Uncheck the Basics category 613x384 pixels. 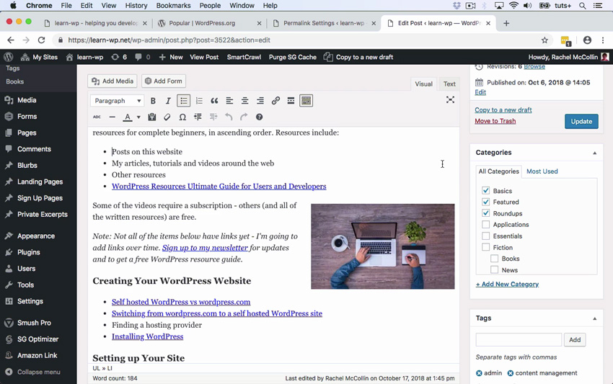[485, 191]
